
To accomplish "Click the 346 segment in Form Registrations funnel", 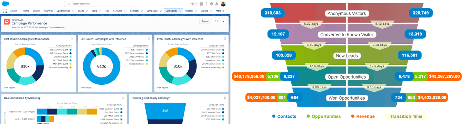I will (165, 111).
